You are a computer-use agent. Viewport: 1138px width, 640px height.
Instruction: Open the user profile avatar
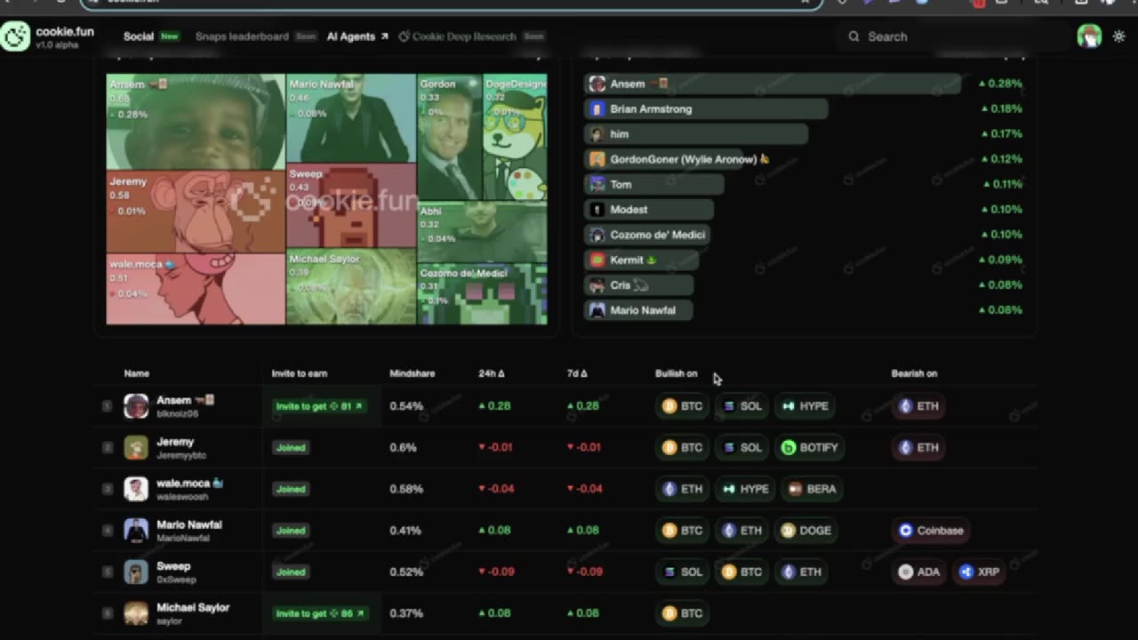(x=1089, y=36)
